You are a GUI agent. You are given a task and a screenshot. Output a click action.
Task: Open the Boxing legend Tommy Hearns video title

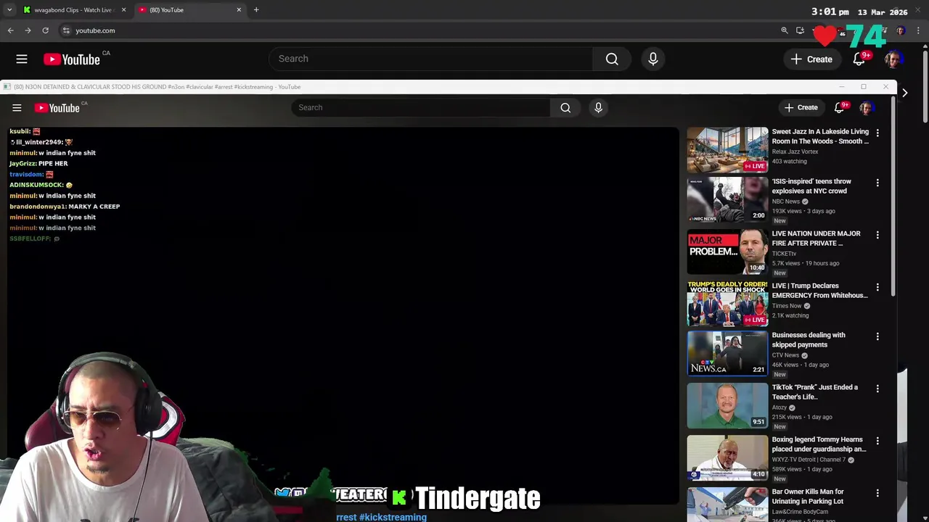coord(819,444)
